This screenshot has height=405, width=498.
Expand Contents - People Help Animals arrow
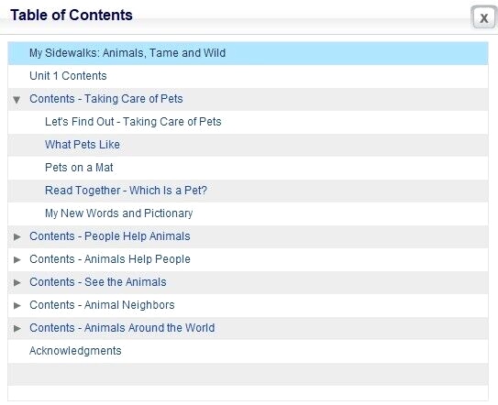[17, 236]
